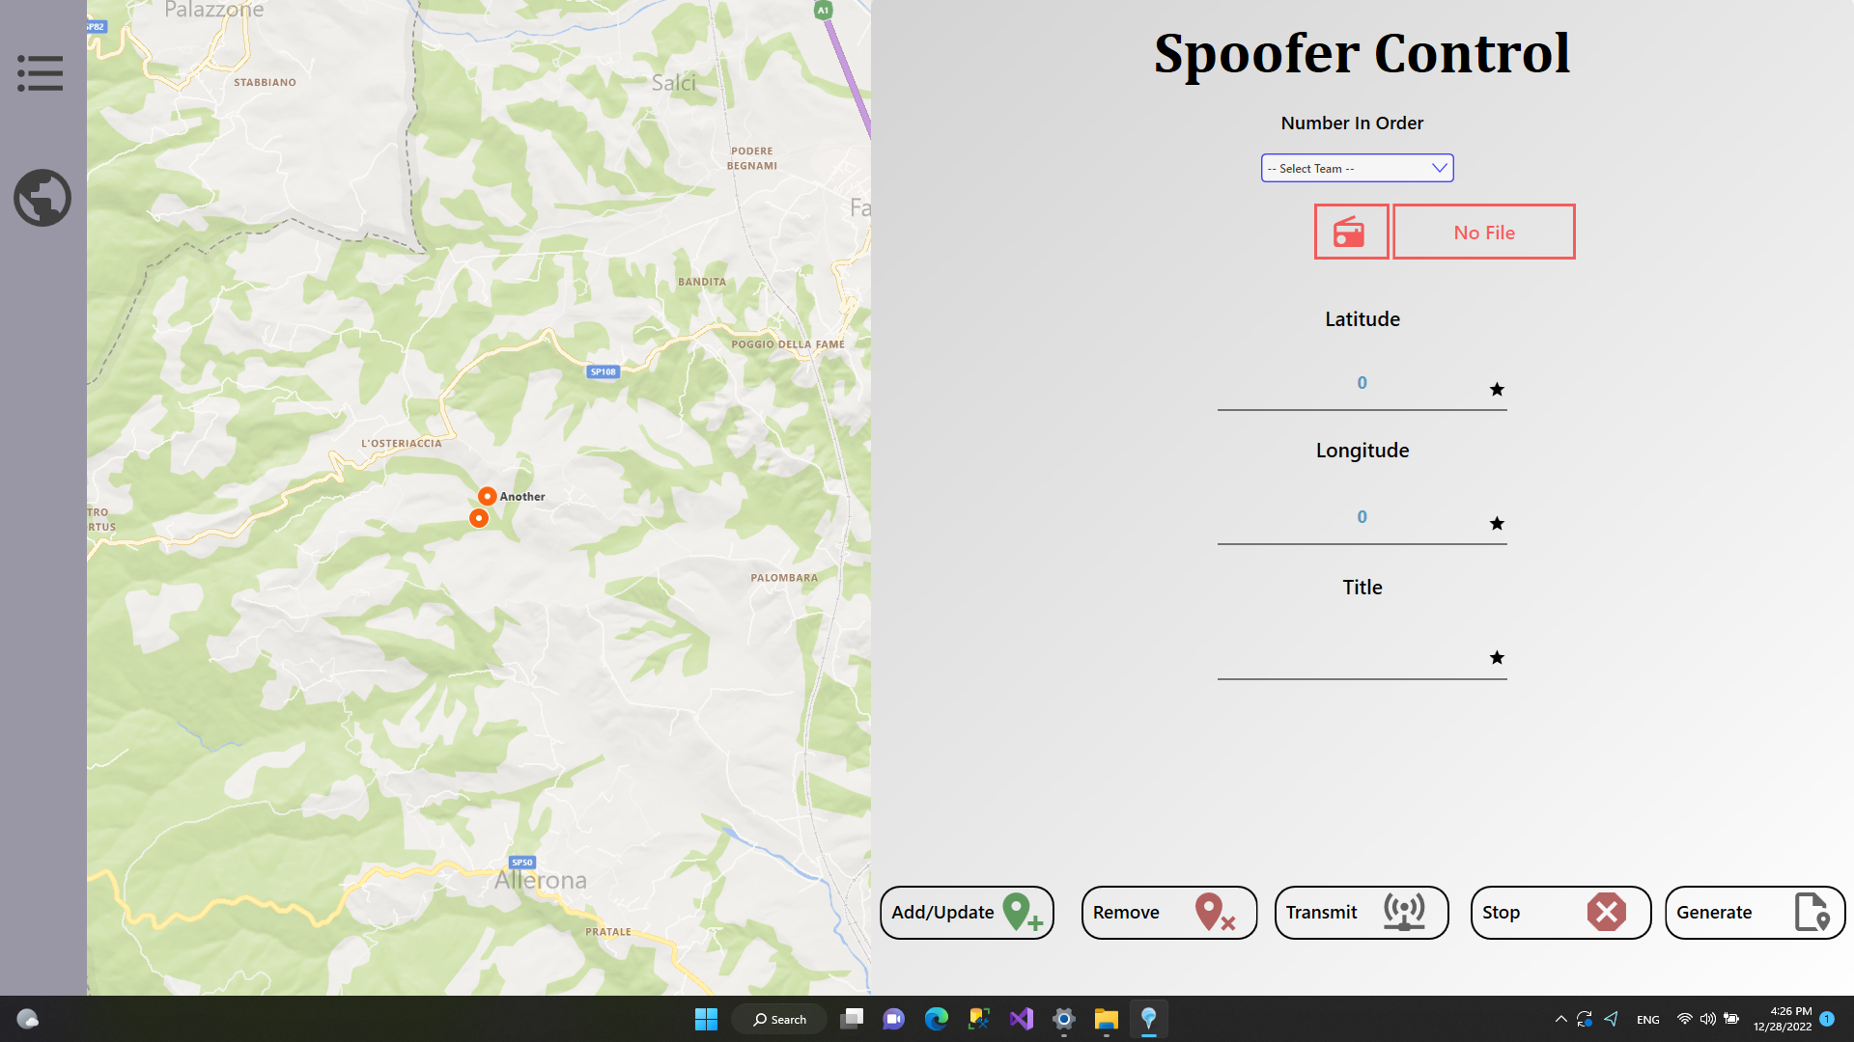The height and width of the screenshot is (1042, 1854).
Task: Open the Windows Start menu
Action: (x=706, y=1018)
